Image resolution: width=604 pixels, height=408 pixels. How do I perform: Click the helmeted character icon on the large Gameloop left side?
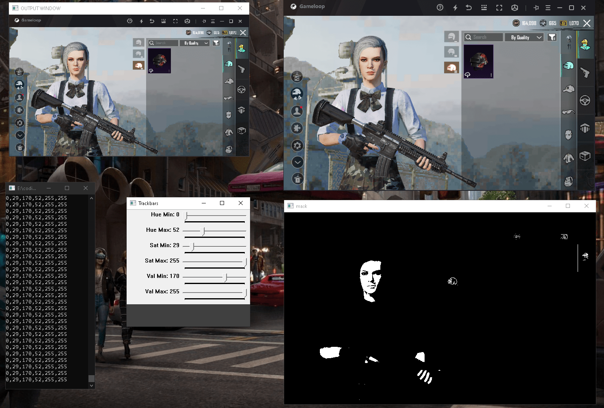tap(297, 94)
